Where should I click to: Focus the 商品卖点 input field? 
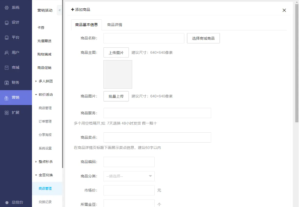[x=157, y=137]
